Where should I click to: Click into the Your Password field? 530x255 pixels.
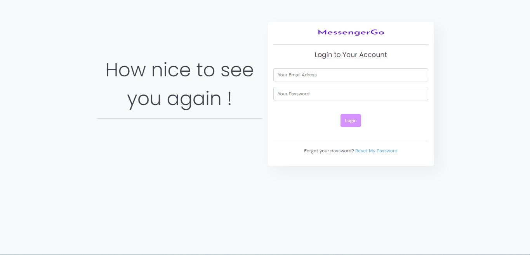pyautogui.click(x=351, y=94)
